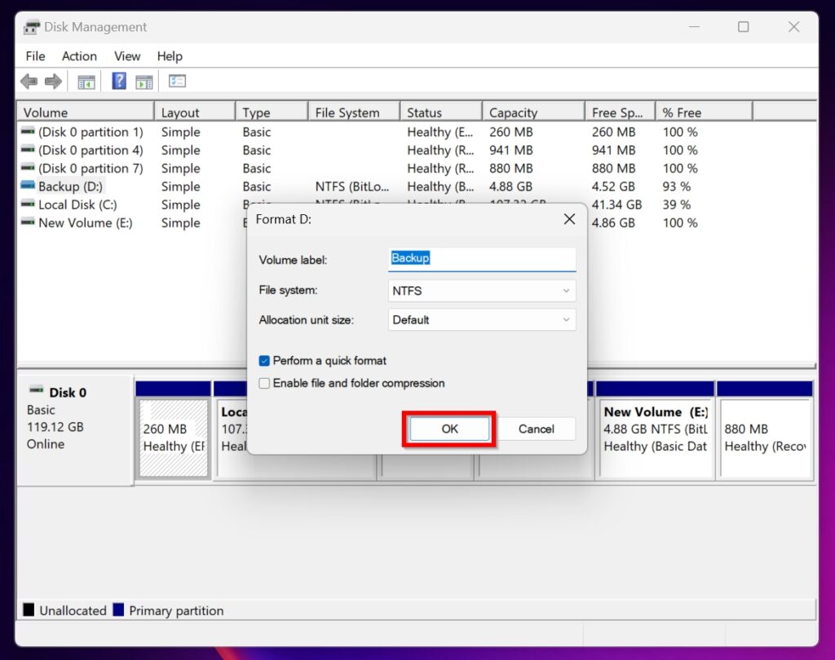Screen dimensions: 835x660
Task: Select the Backup (D:) volume icon
Action: [x=27, y=186]
